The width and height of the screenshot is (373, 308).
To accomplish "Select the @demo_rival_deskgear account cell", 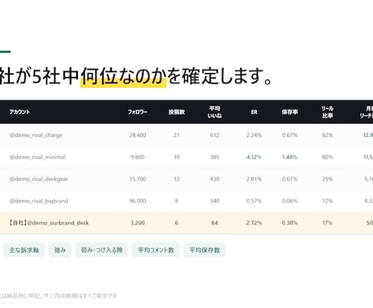I will (39, 179).
